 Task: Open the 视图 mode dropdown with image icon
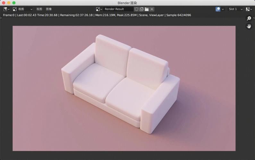tap(22, 9)
